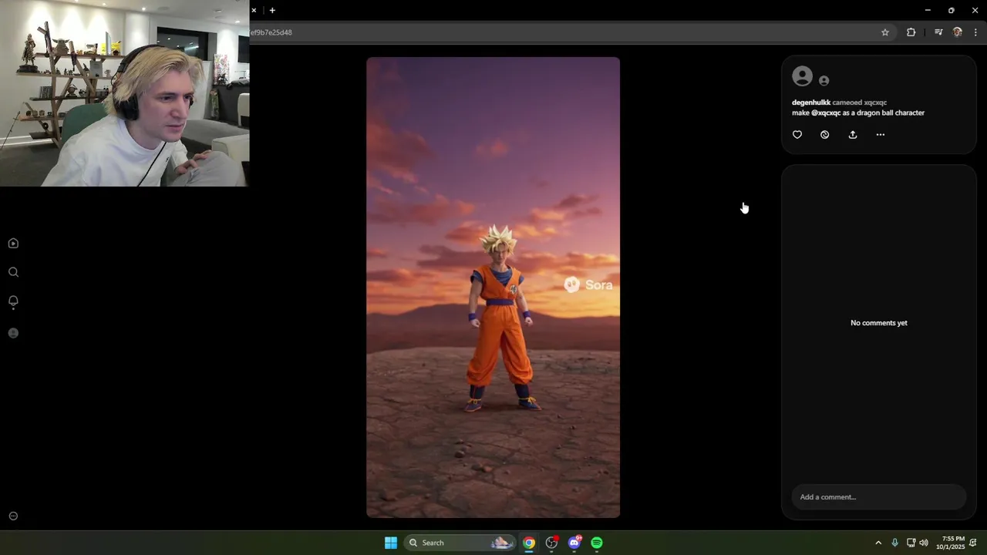Click the degenhulkk username link
Image resolution: width=987 pixels, height=555 pixels.
pyautogui.click(x=811, y=103)
